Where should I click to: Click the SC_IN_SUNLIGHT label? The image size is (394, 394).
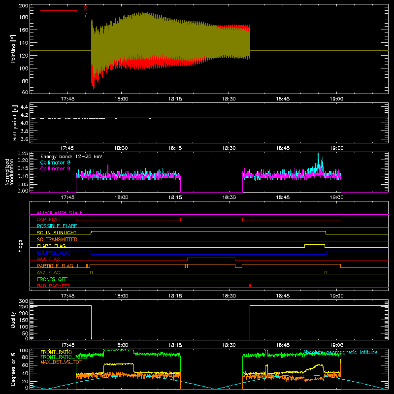pos(57,232)
